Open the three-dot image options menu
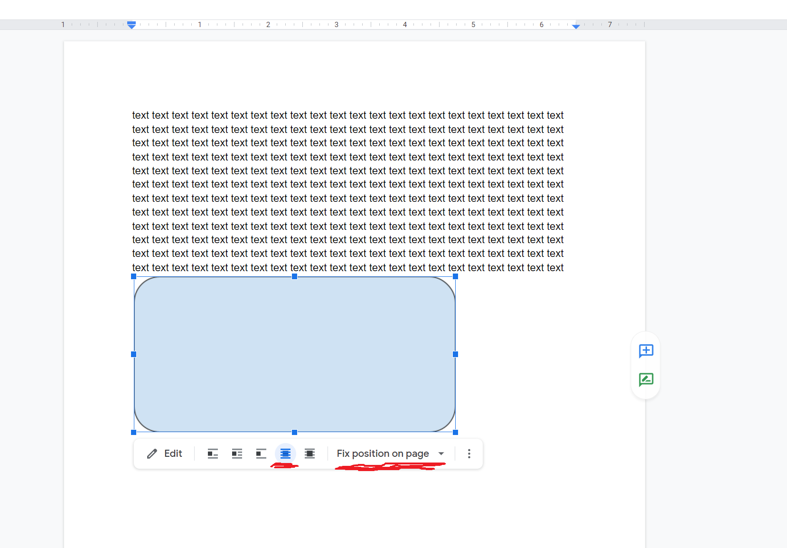Screen dimensions: 787x548 (x=469, y=454)
